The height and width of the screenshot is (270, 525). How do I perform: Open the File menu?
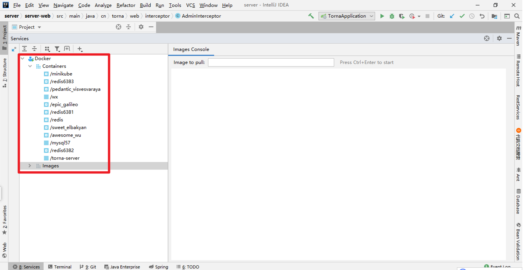pyautogui.click(x=17, y=5)
